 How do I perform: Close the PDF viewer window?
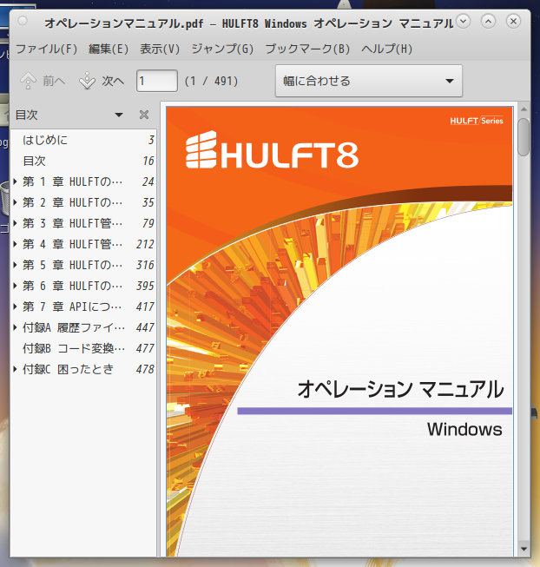513,22
